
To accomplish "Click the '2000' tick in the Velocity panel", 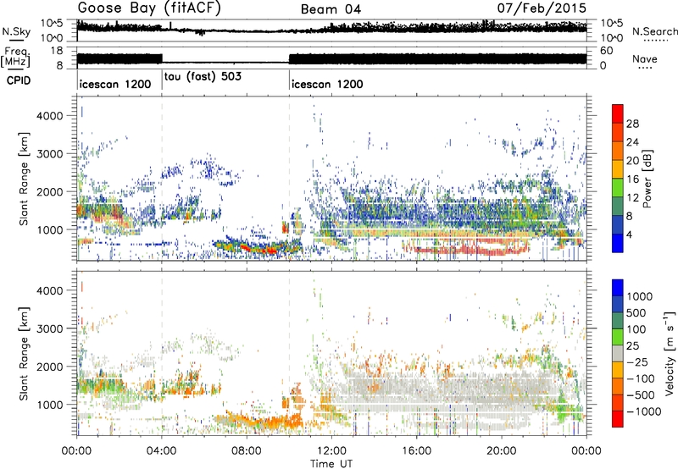I will click(50, 367).
